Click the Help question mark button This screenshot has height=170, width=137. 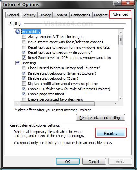(118, 3)
